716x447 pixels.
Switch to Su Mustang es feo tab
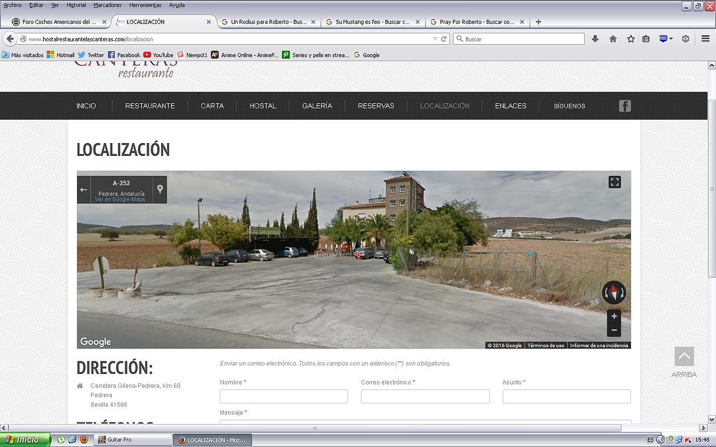point(373,22)
